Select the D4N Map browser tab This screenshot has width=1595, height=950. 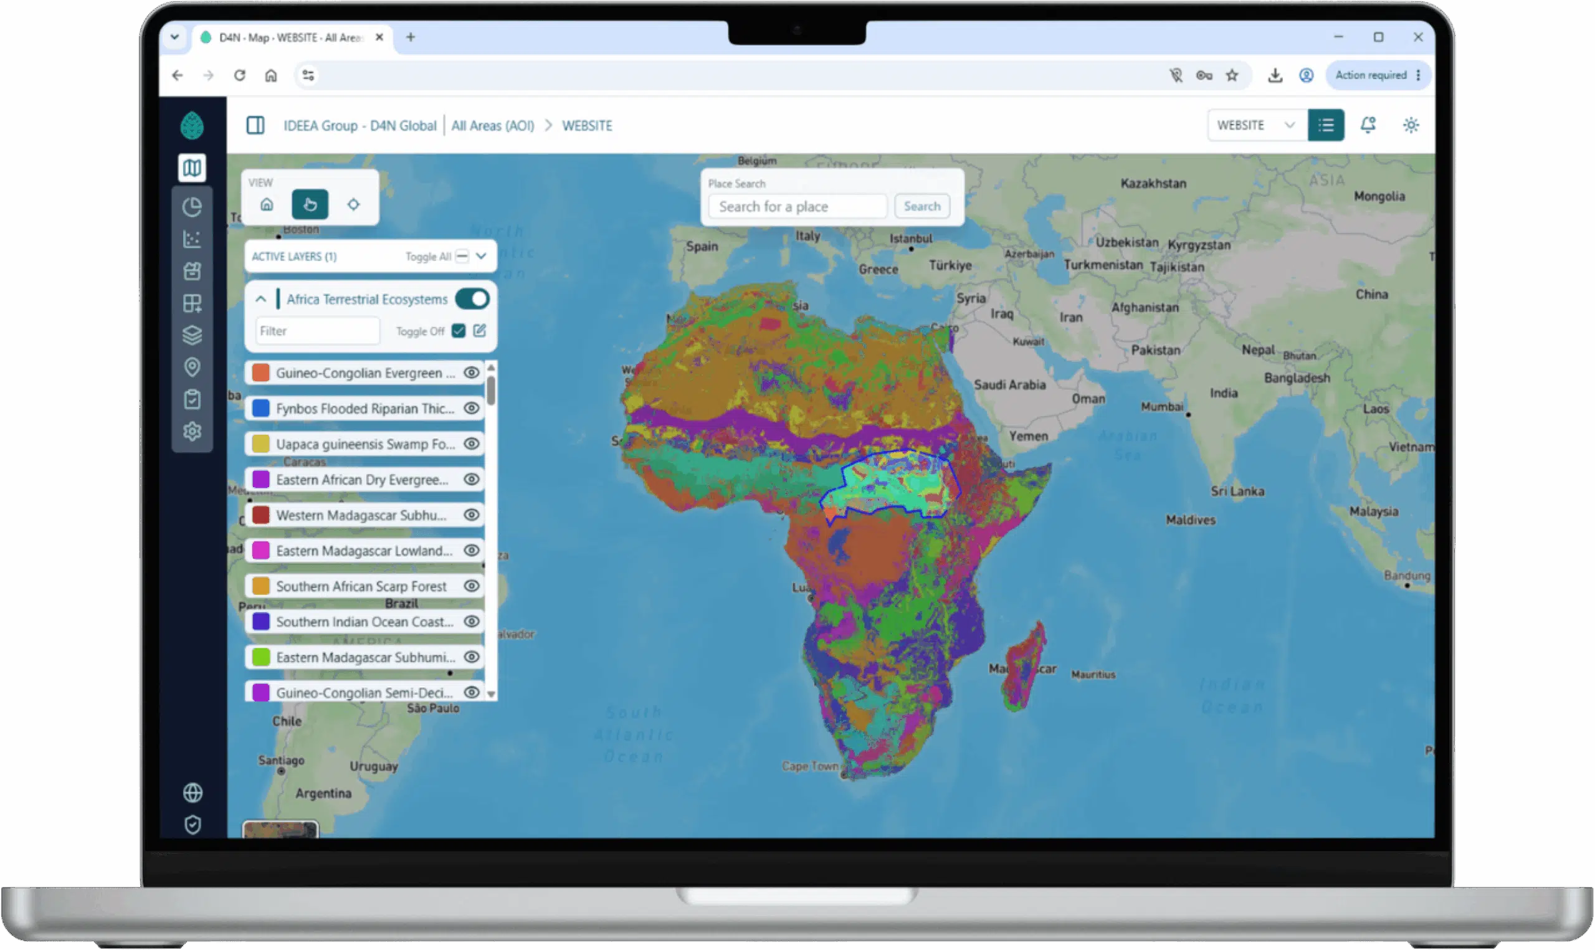pyautogui.click(x=292, y=38)
